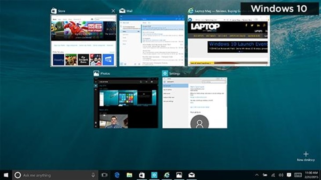Open the Photos app taskbar icon
321x180 pixels.
tap(179, 175)
